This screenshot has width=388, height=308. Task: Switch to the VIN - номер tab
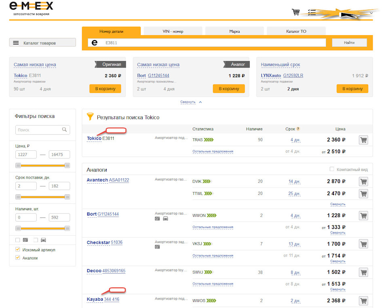(x=173, y=31)
